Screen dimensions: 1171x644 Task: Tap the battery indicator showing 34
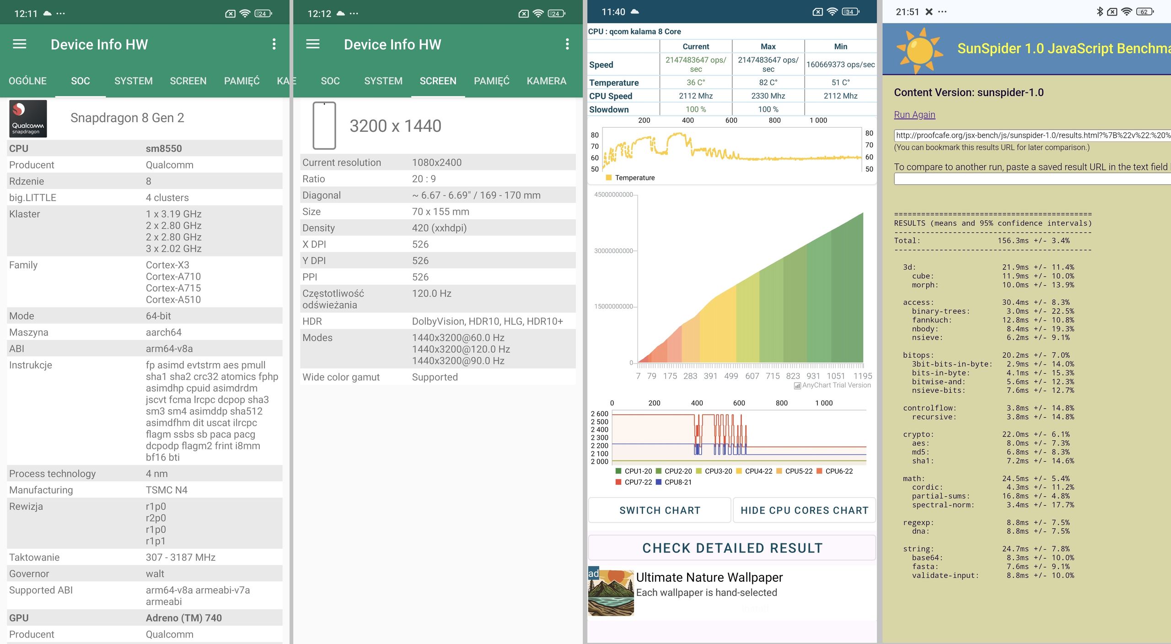click(x=850, y=12)
